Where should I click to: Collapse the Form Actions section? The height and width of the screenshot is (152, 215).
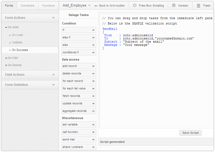[x=54, y=18]
